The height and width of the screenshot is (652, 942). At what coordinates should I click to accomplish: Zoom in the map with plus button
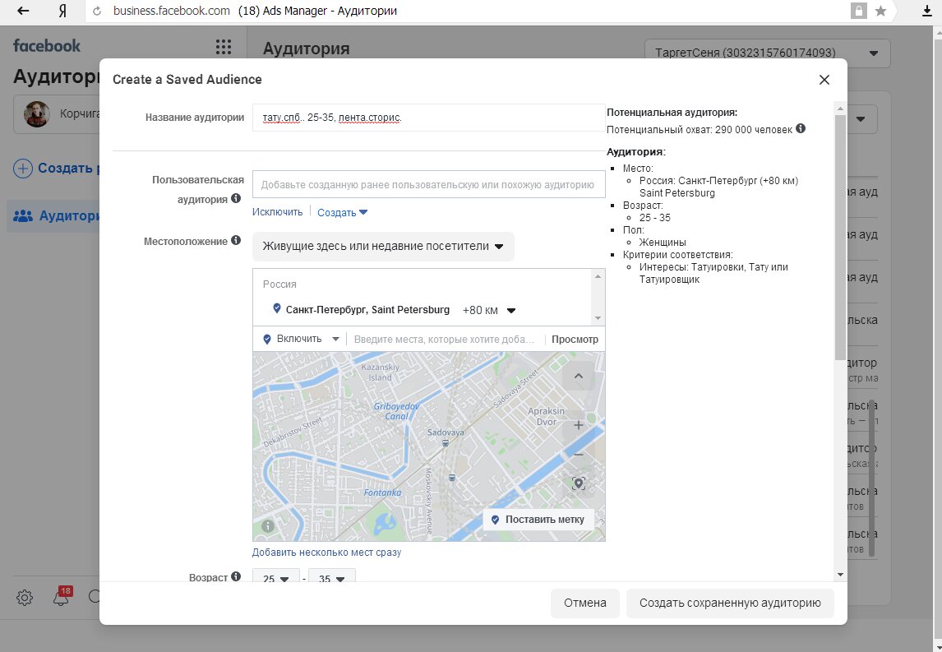point(579,425)
